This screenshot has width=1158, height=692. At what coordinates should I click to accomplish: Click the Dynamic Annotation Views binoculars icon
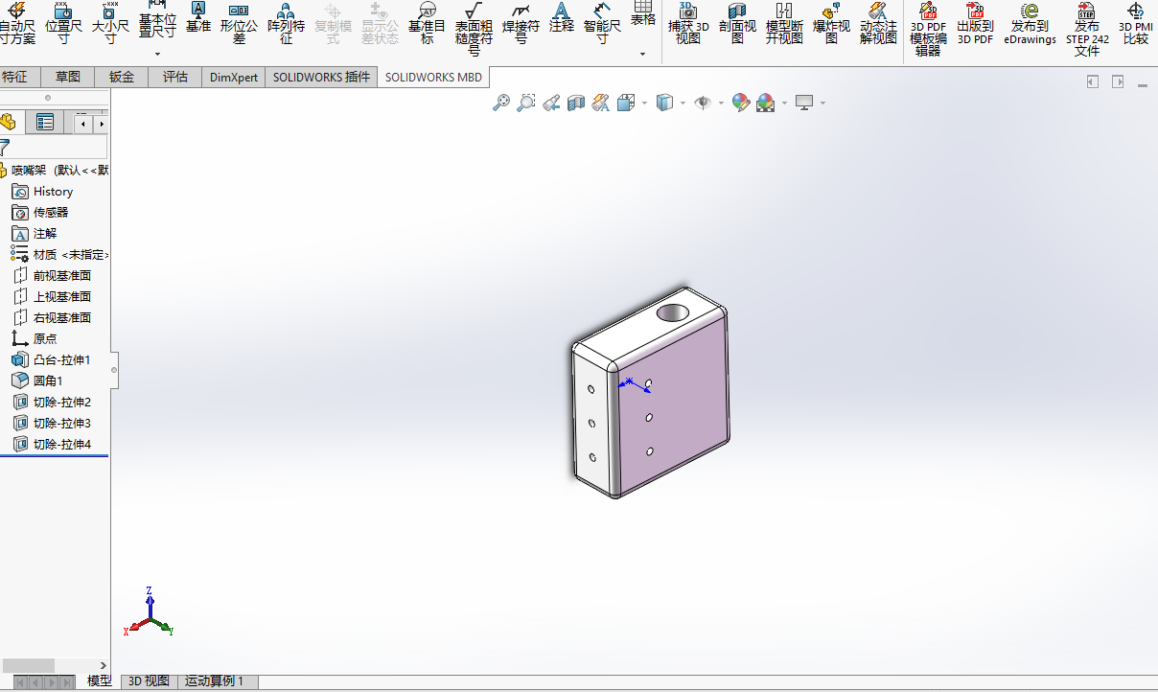pos(601,103)
